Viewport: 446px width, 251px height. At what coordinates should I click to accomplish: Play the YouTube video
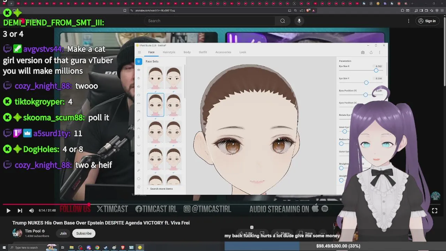[8, 211]
